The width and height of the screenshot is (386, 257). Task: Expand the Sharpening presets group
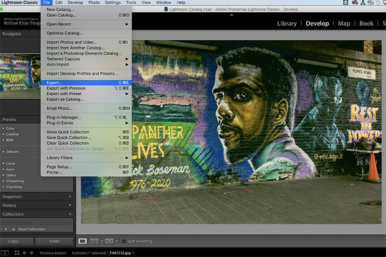[x=4, y=181]
